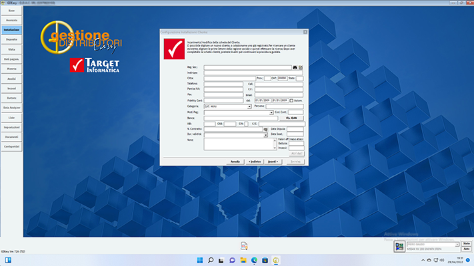474x266 pixels.
Task: Click the contract lookup icon next to N. Contratto
Action: pos(265,129)
